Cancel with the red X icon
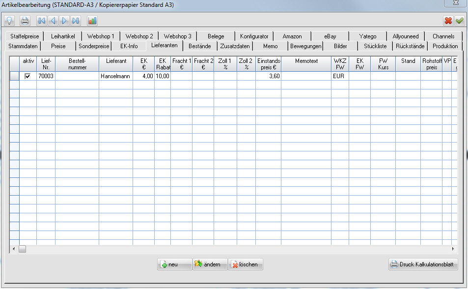This screenshot has height=289, width=468. [x=448, y=21]
